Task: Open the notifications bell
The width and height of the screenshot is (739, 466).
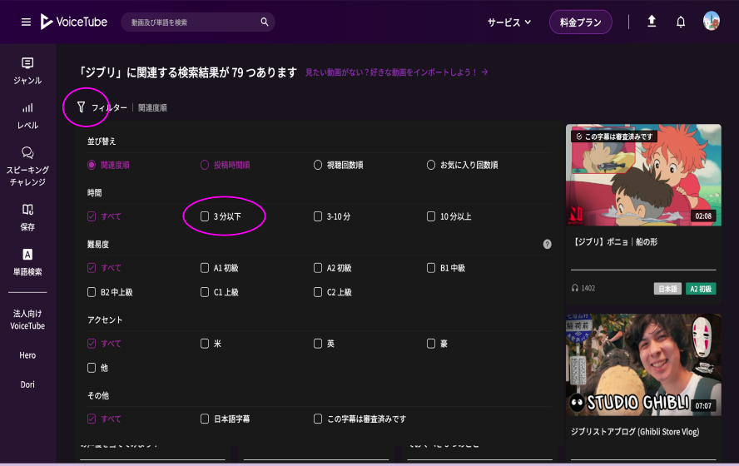Action: click(x=681, y=22)
